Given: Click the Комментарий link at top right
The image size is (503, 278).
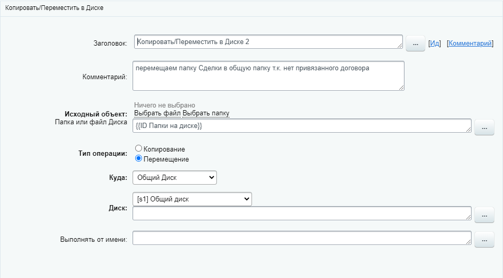Looking at the screenshot, I should click(470, 44).
